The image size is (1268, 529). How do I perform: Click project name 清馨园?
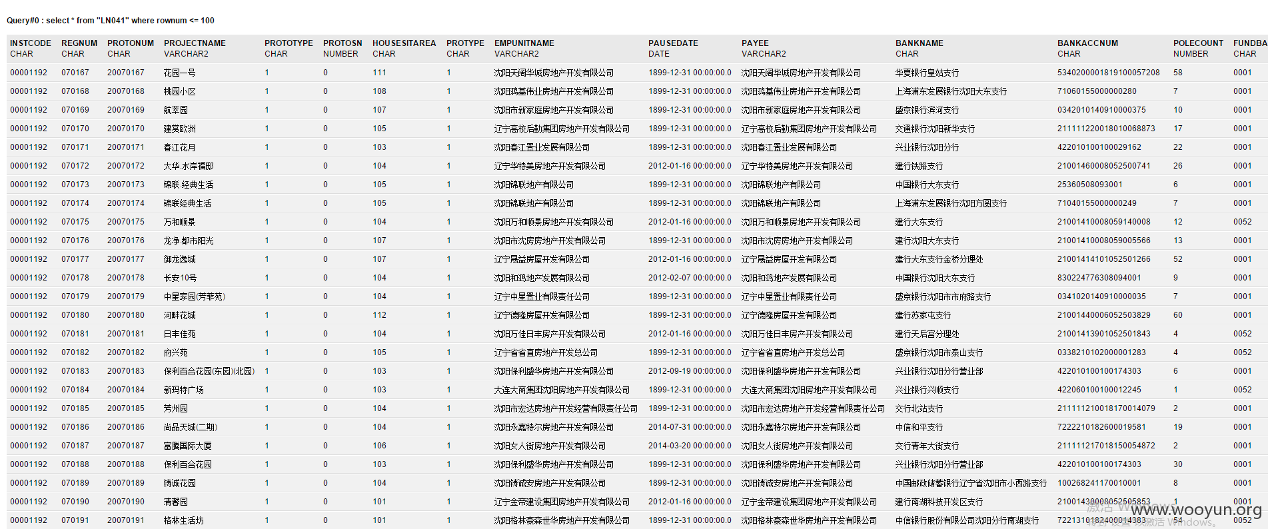tap(176, 502)
